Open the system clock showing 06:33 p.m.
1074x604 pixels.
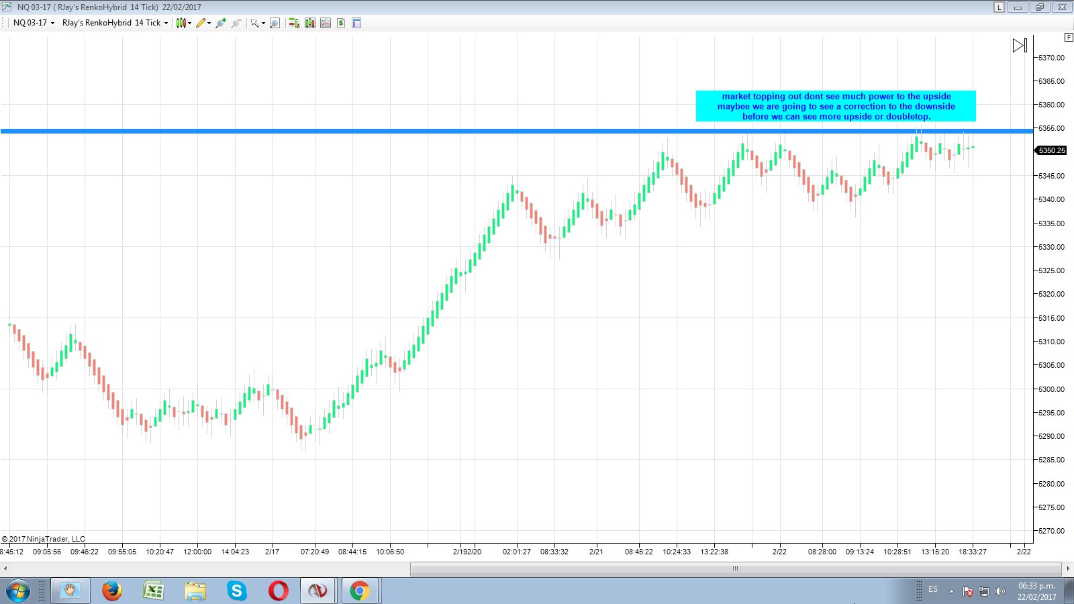click(x=1036, y=591)
